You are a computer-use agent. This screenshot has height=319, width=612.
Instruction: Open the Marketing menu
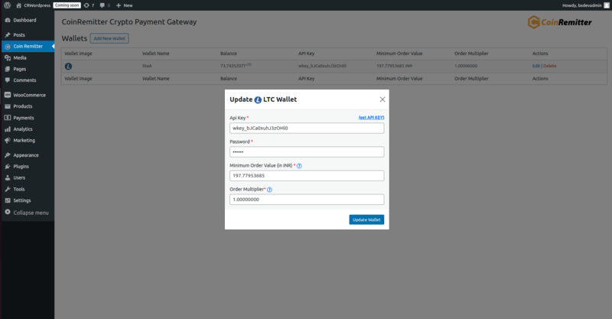click(24, 140)
